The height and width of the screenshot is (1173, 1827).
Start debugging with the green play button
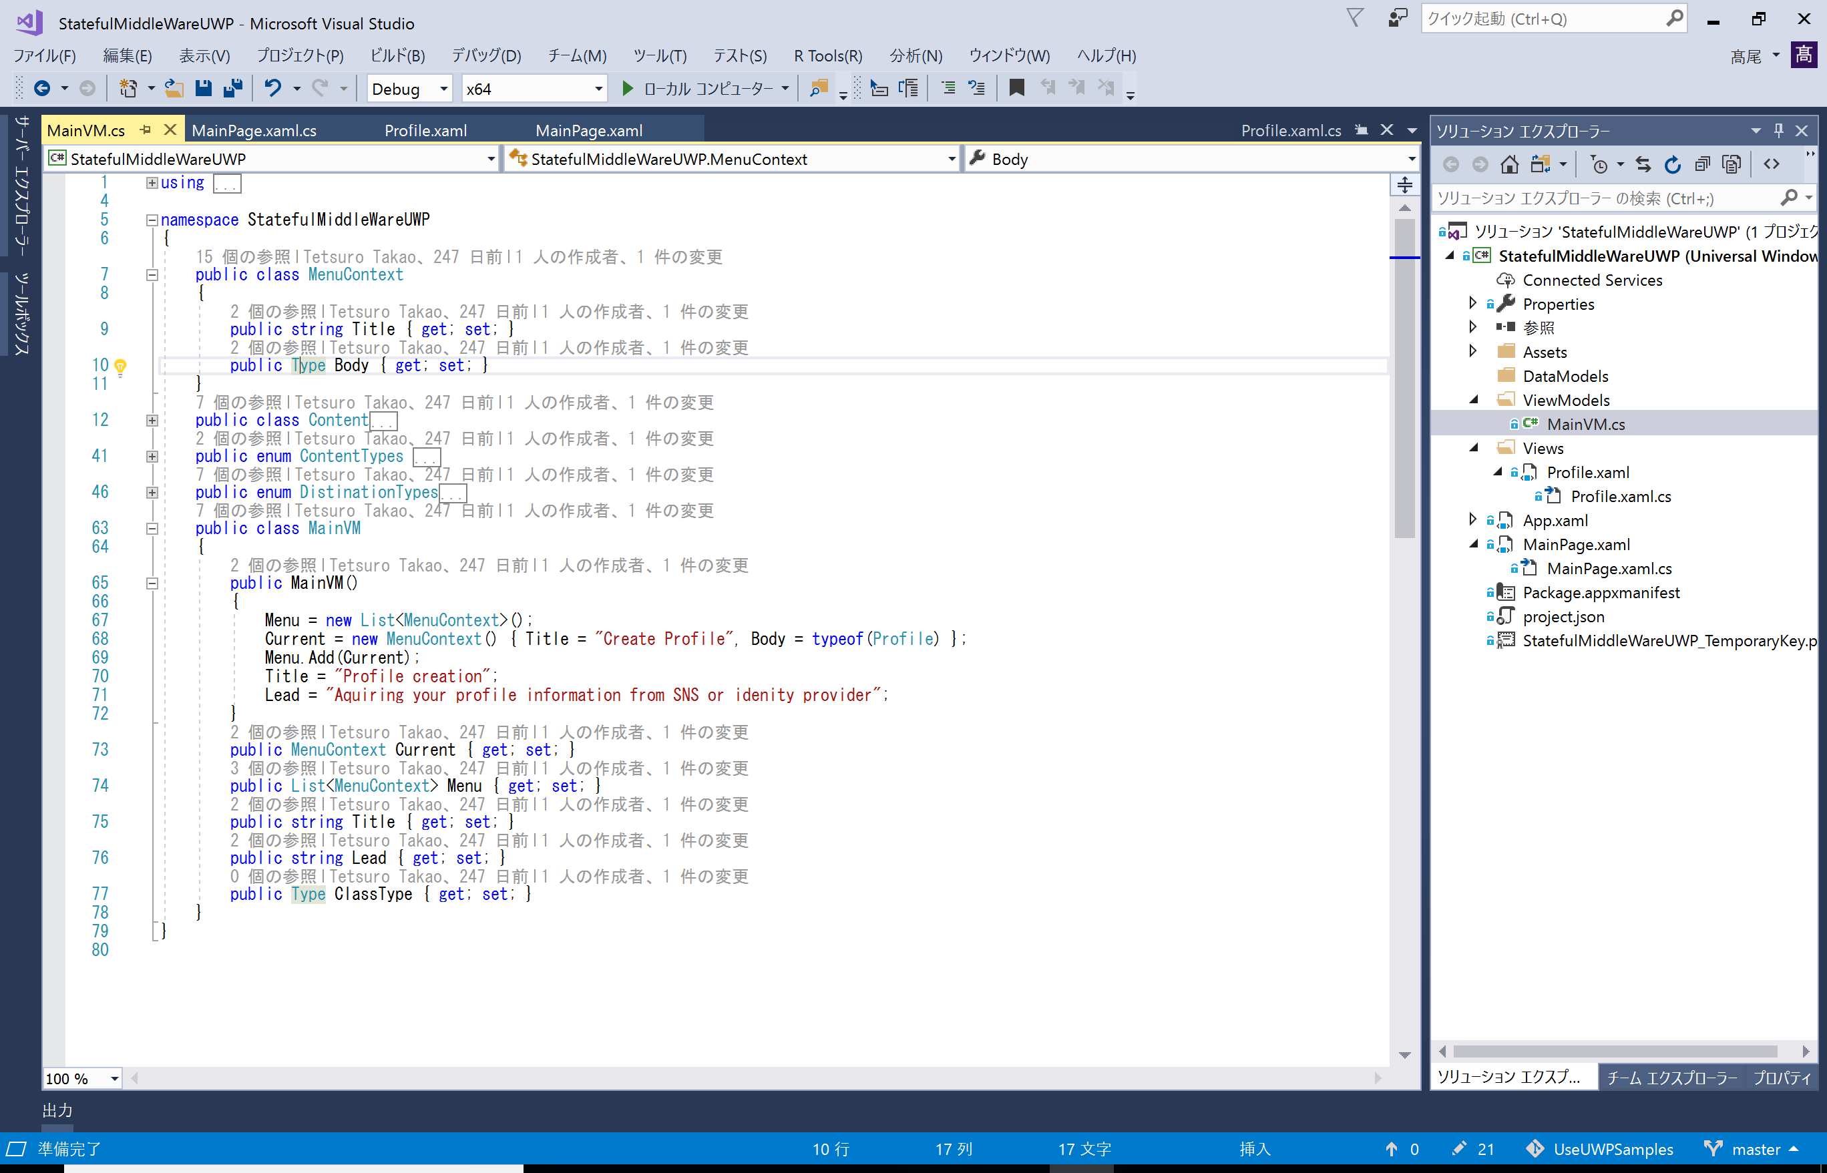click(627, 88)
